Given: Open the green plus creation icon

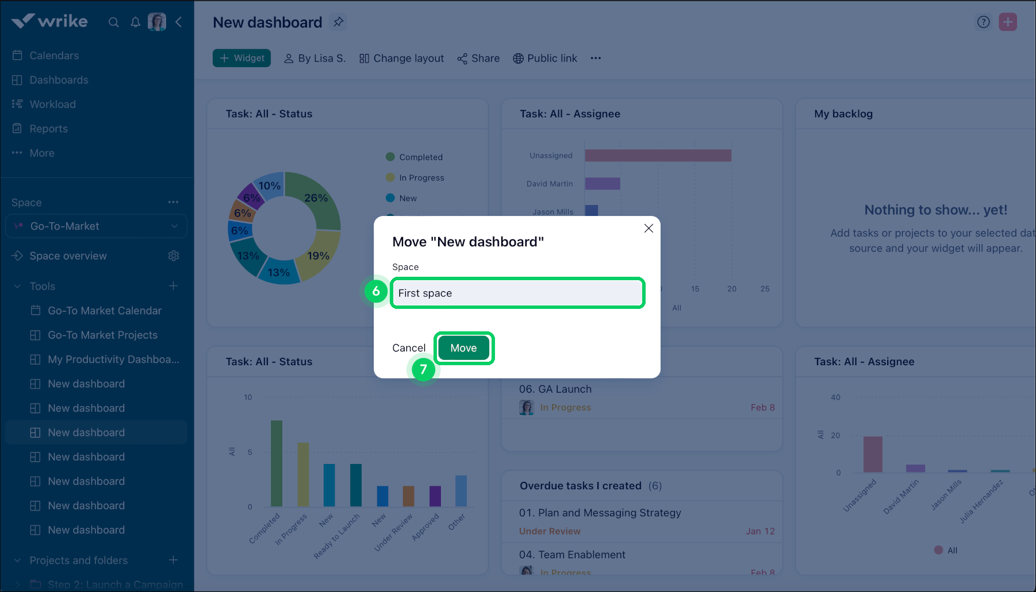Looking at the screenshot, I should 1008,21.
